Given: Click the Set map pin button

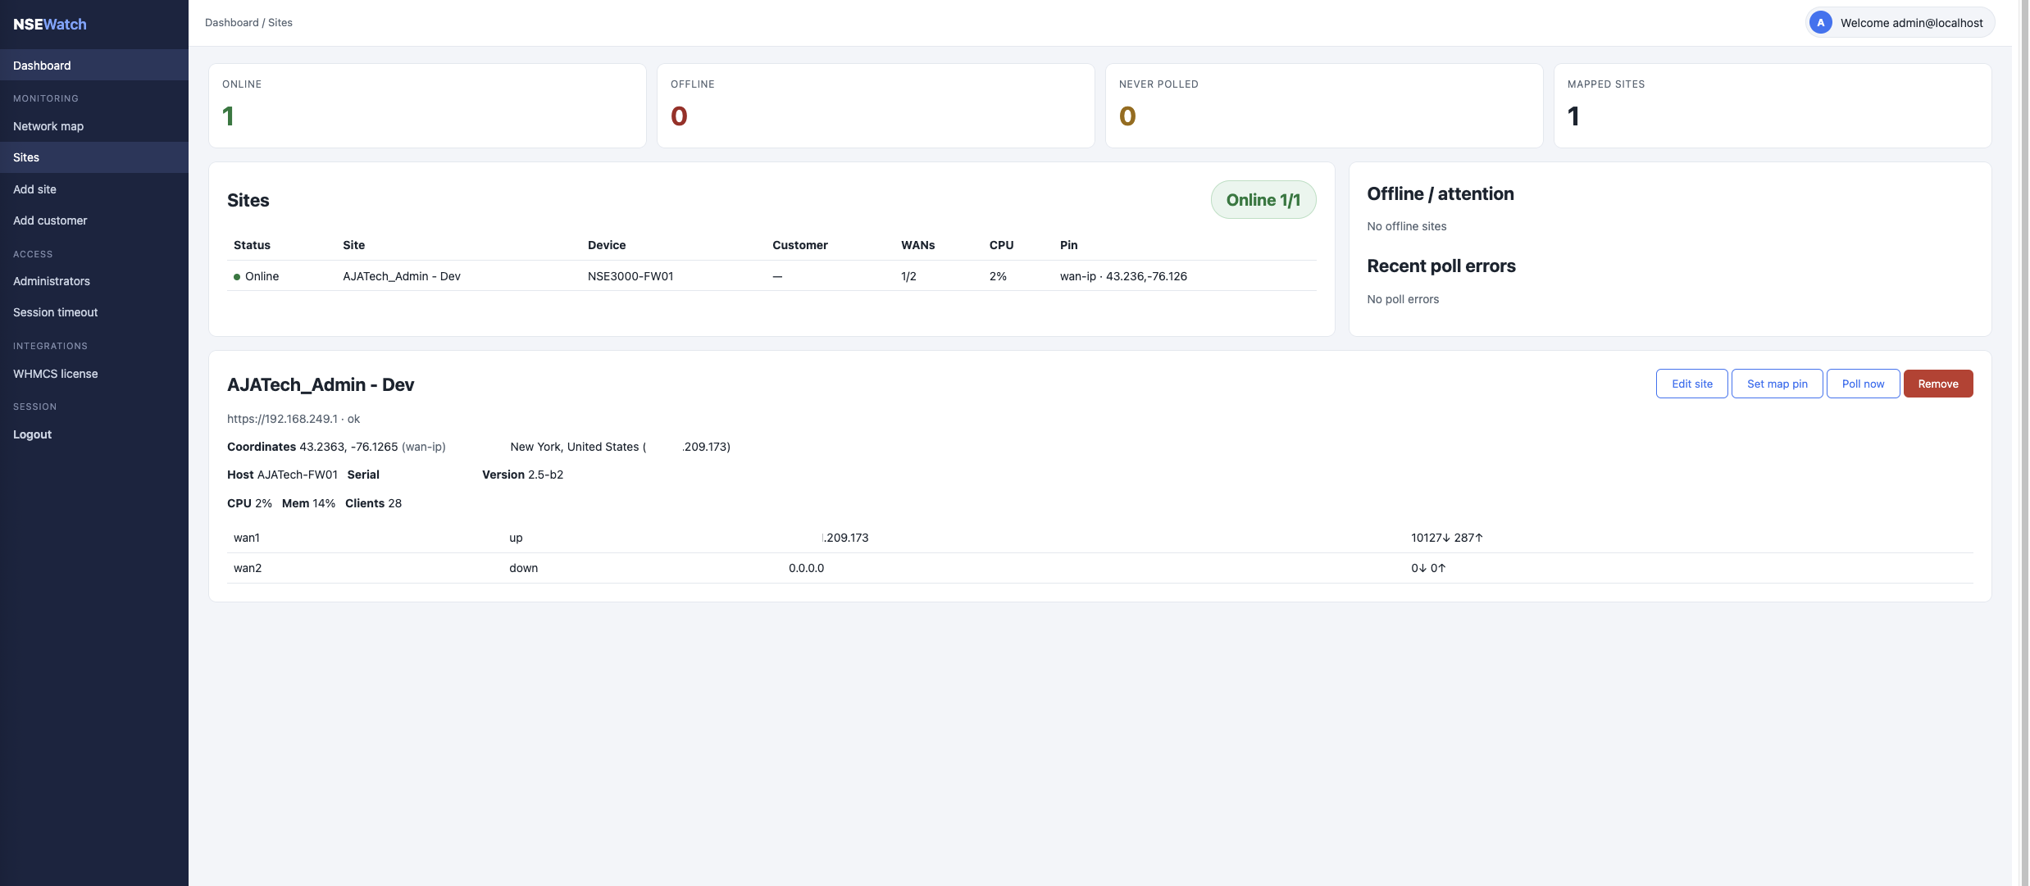Looking at the screenshot, I should (1777, 384).
